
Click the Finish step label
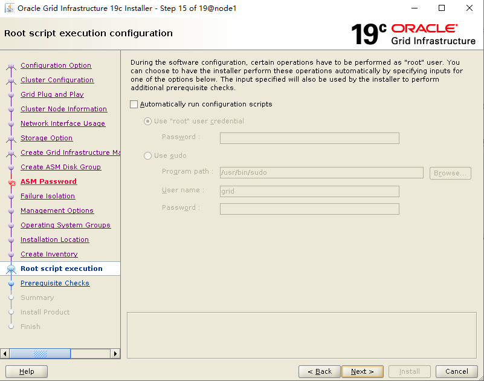(x=30, y=327)
